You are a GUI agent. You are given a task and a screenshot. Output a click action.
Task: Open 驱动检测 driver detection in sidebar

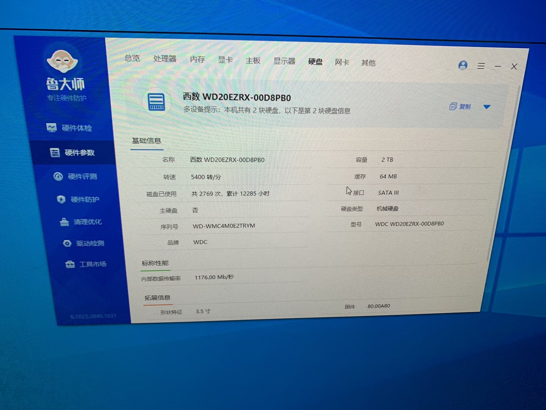tap(84, 243)
